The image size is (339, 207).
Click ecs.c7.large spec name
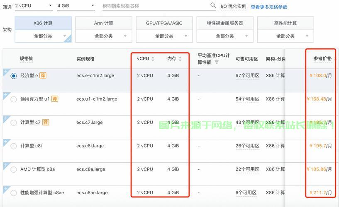(x=90, y=123)
